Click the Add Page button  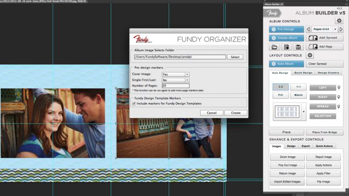click(x=324, y=47)
